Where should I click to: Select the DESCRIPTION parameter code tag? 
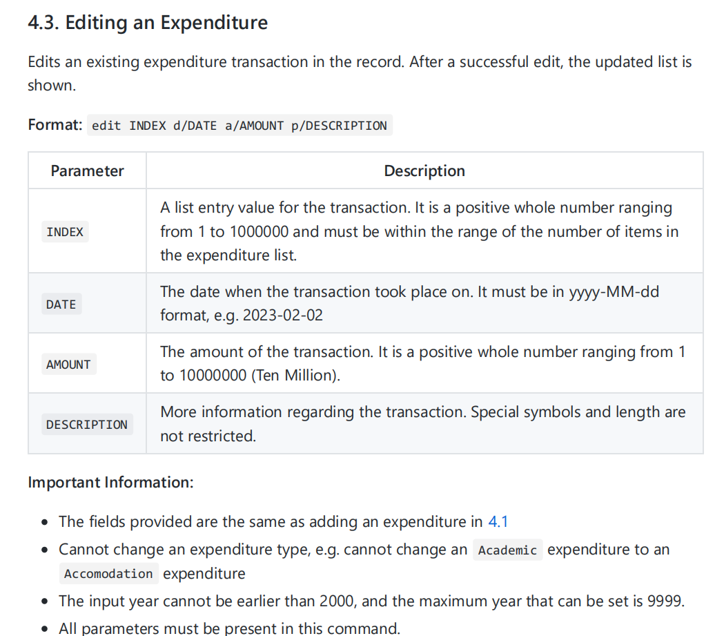coord(87,424)
